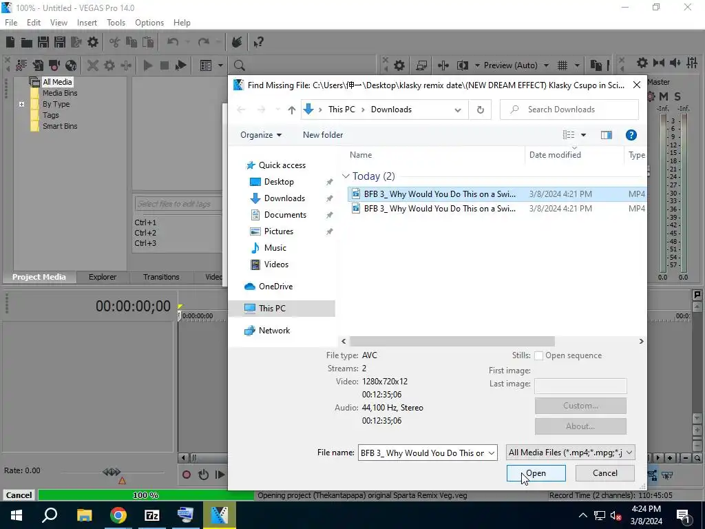
Task: Select Media Bins in Project Media tree
Action: 60,93
